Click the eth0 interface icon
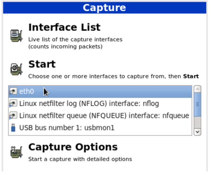Image resolution: width=211 pixels, height=175 pixels. [x=13, y=92]
